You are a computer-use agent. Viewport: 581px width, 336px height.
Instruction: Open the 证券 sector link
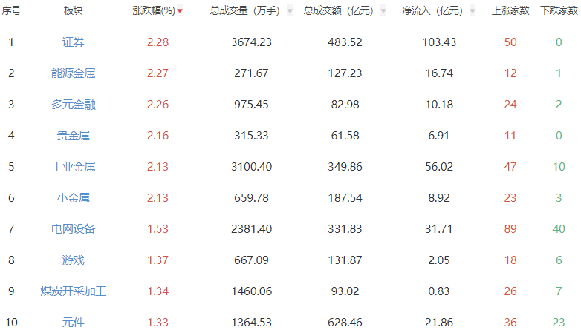(74, 42)
